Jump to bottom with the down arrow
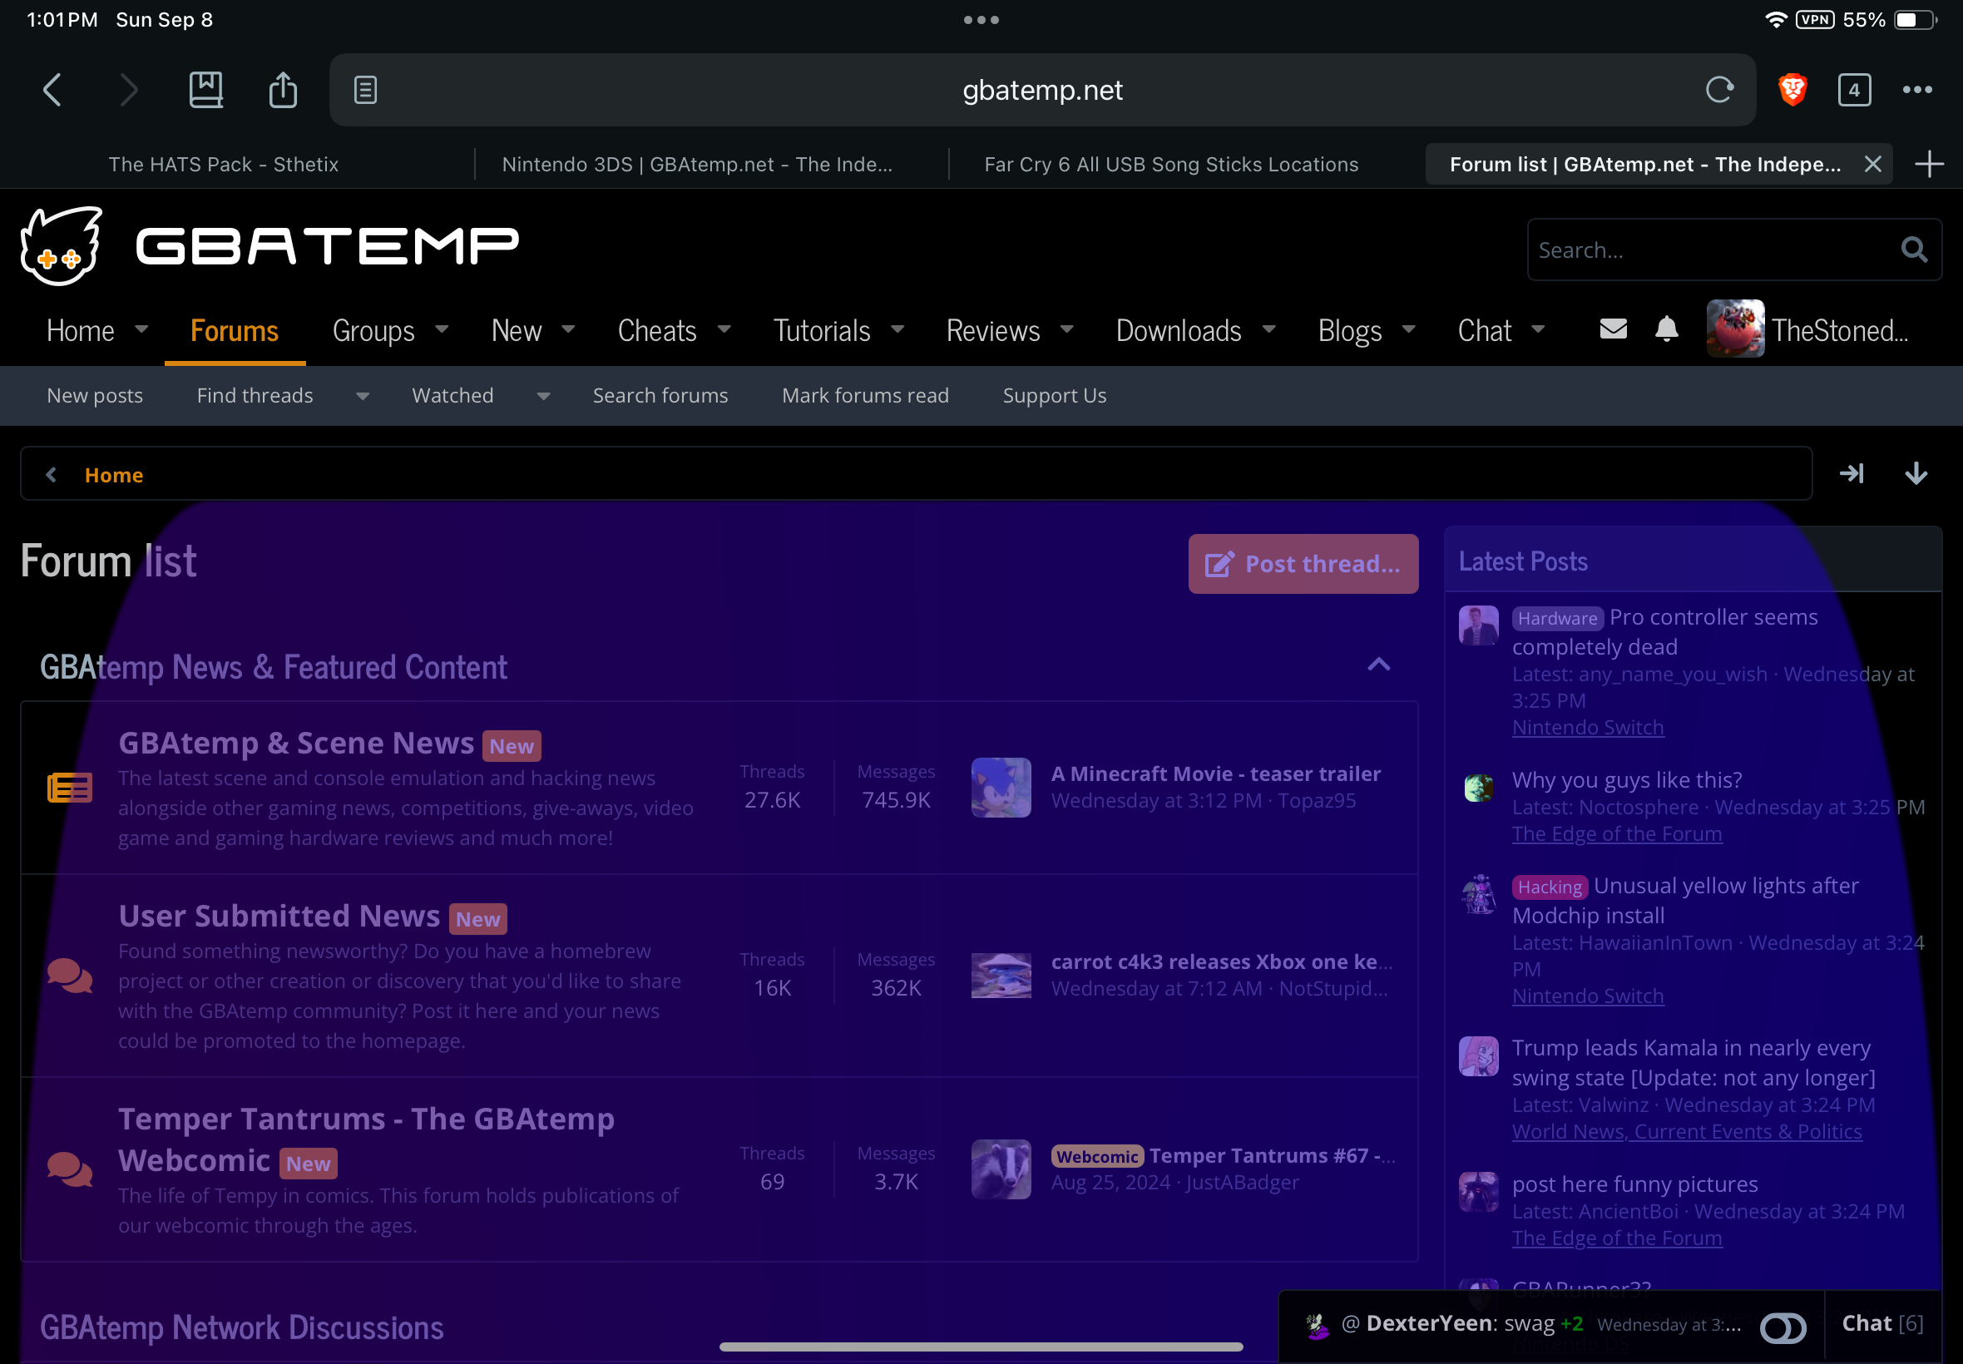The height and width of the screenshot is (1364, 1963). point(1916,473)
